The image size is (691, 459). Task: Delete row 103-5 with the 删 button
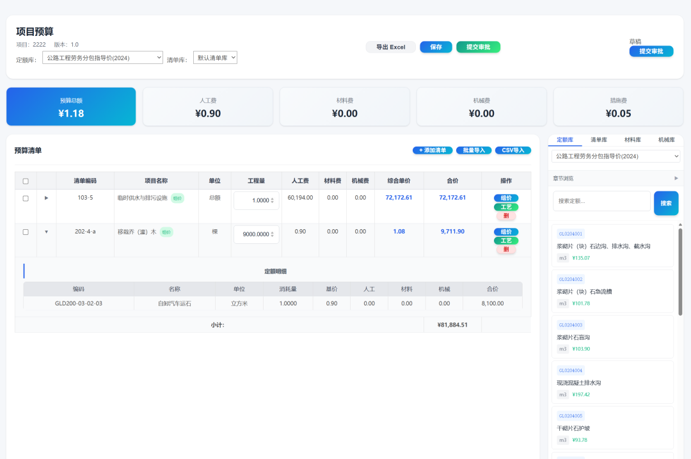505,216
